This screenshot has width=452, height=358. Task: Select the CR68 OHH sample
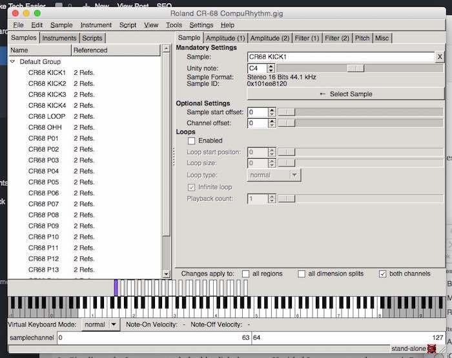[45, 127]
